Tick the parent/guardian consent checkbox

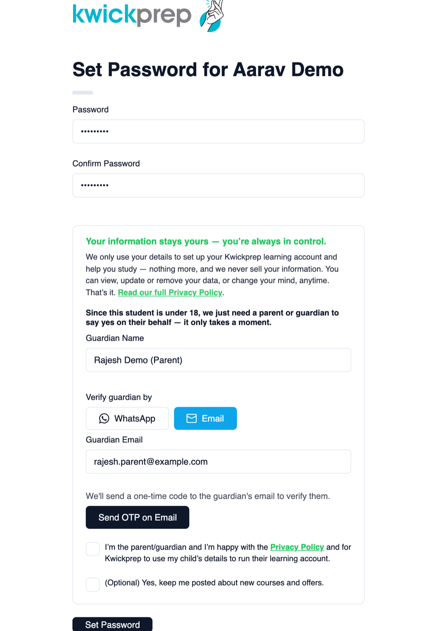[x=93, y=549]
